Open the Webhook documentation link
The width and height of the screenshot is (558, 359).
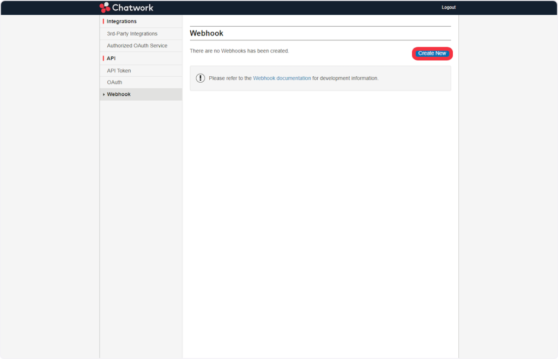[x=282, y=78]
